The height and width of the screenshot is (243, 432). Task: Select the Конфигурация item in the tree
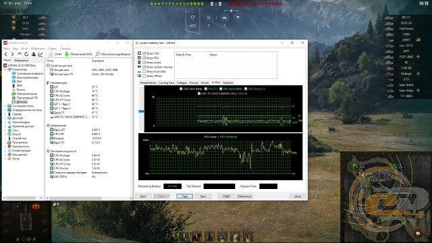pyautogui.click(x=19, y=151)
